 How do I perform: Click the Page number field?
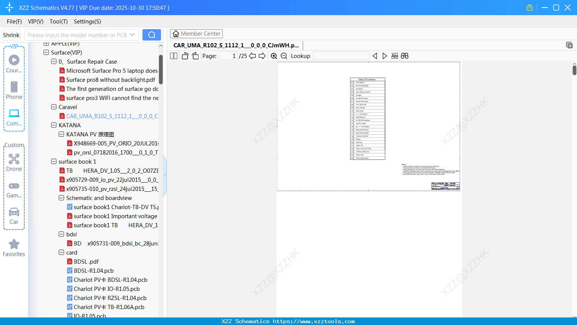[x=228, y=56]
